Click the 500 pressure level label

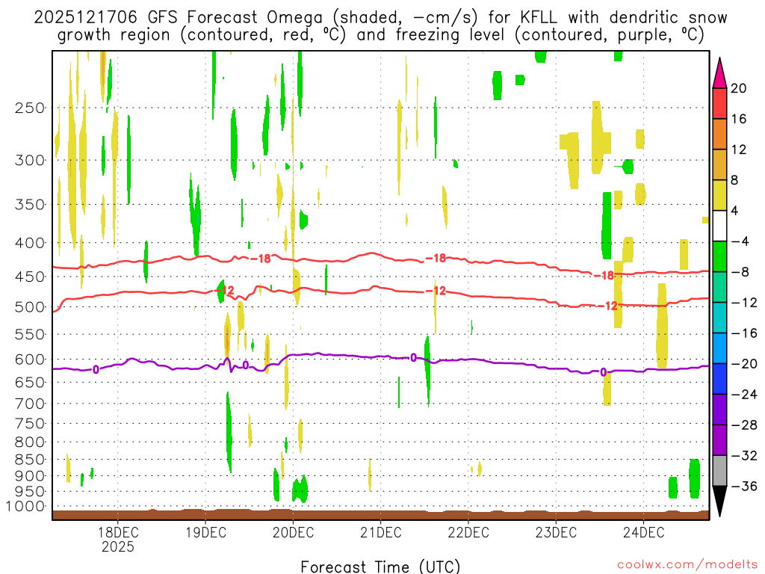30,307
